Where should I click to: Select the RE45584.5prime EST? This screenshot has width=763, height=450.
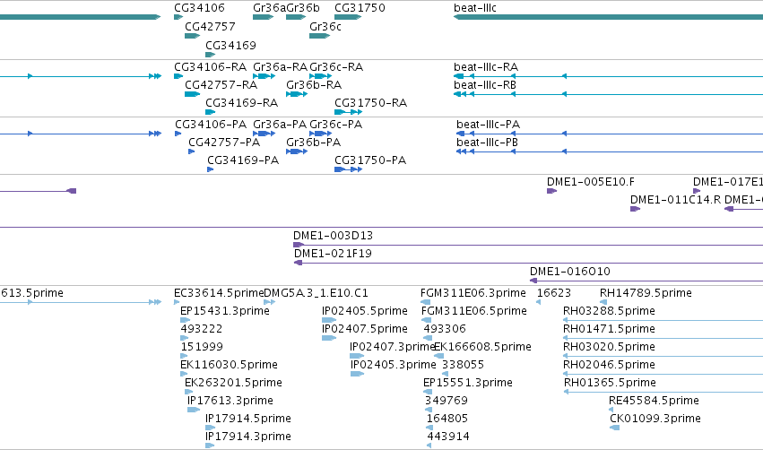[x=611, y=410]
